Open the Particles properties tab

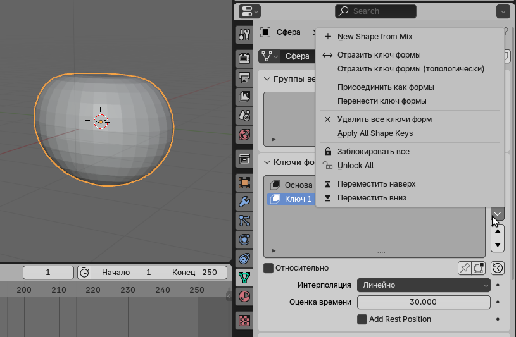(244, 221)
